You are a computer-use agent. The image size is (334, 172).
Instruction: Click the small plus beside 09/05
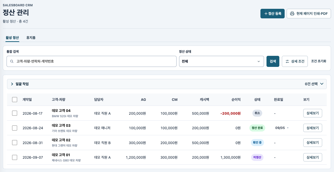tap(288, 128)
